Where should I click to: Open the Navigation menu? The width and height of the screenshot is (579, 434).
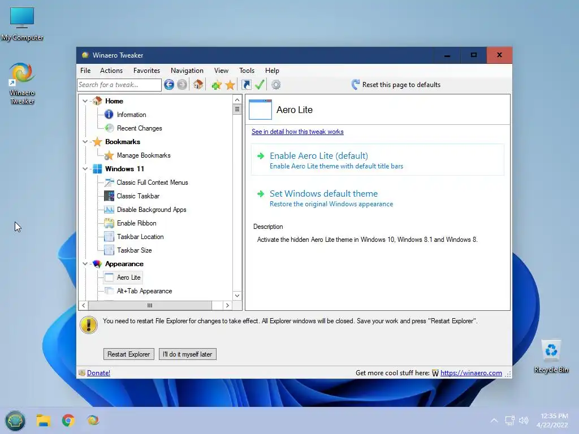point(187,71)
